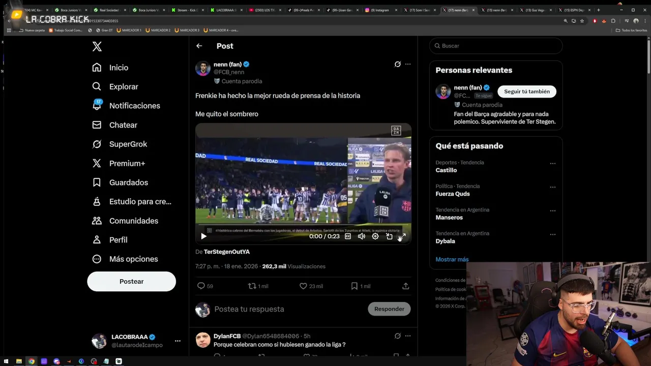Screen dimensions: 651x366
Task: Open Estudio para creadores entry
Action: (132, 201)
